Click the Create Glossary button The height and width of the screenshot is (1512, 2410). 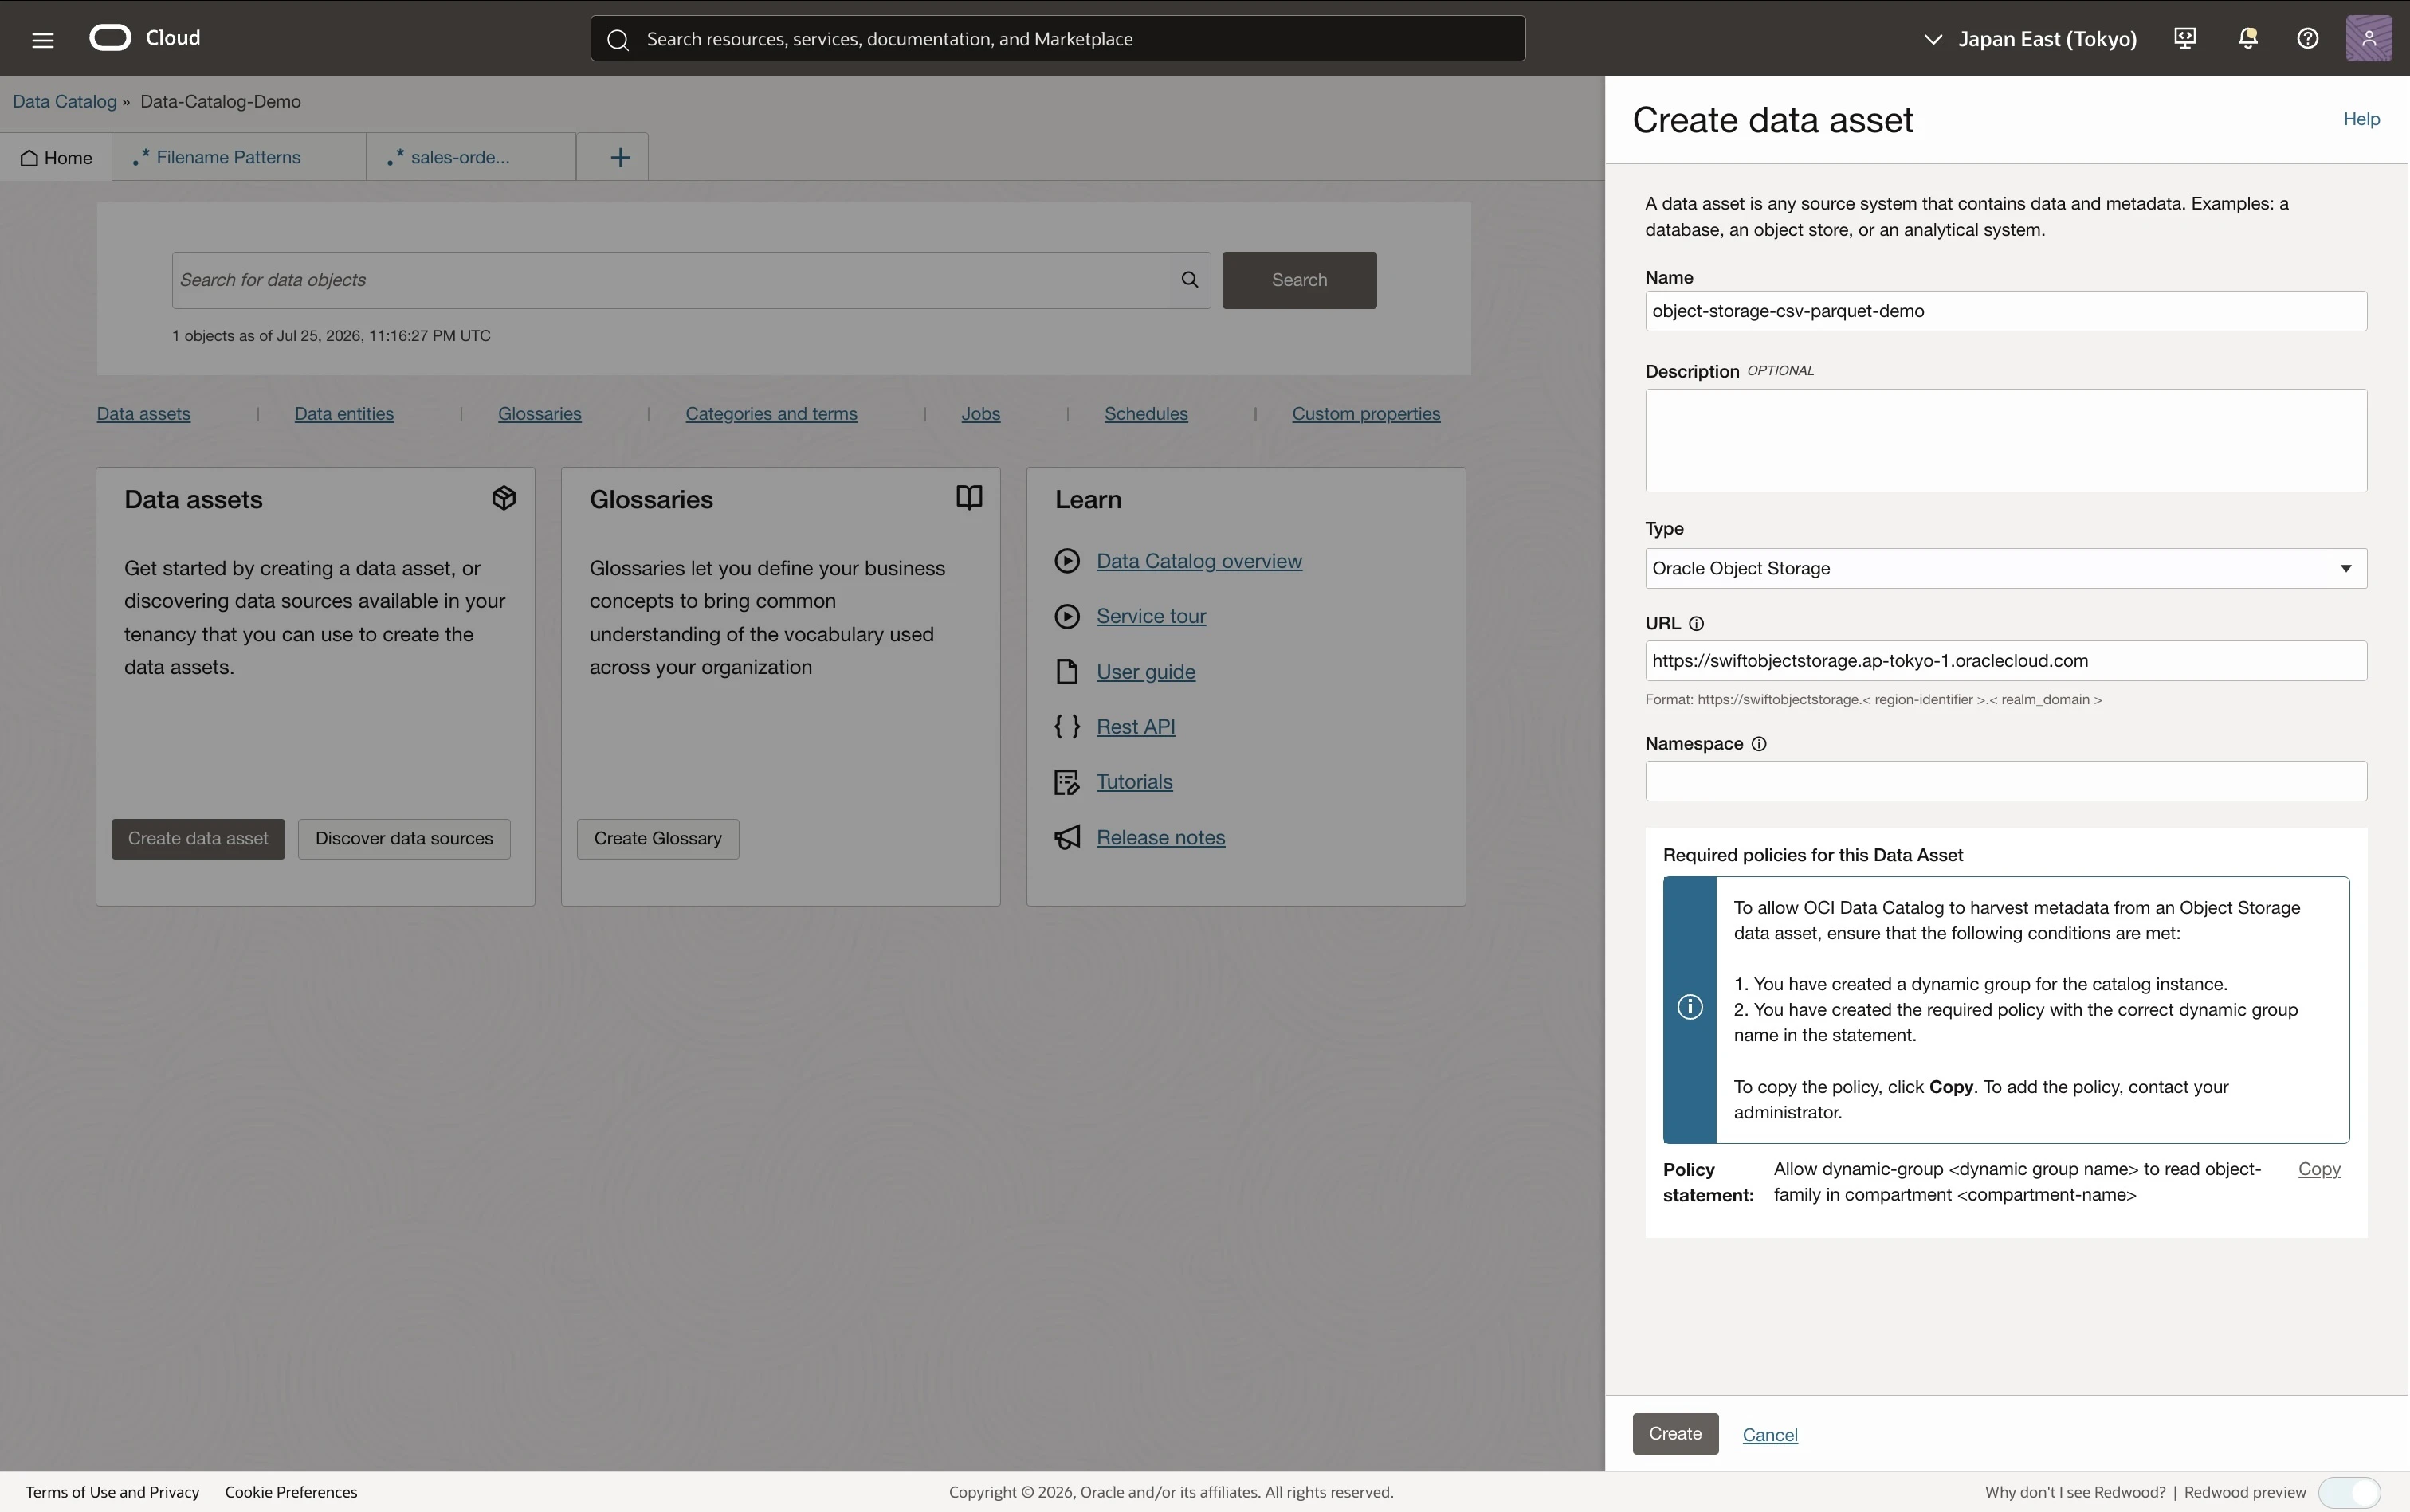click(x=657, y=839)
